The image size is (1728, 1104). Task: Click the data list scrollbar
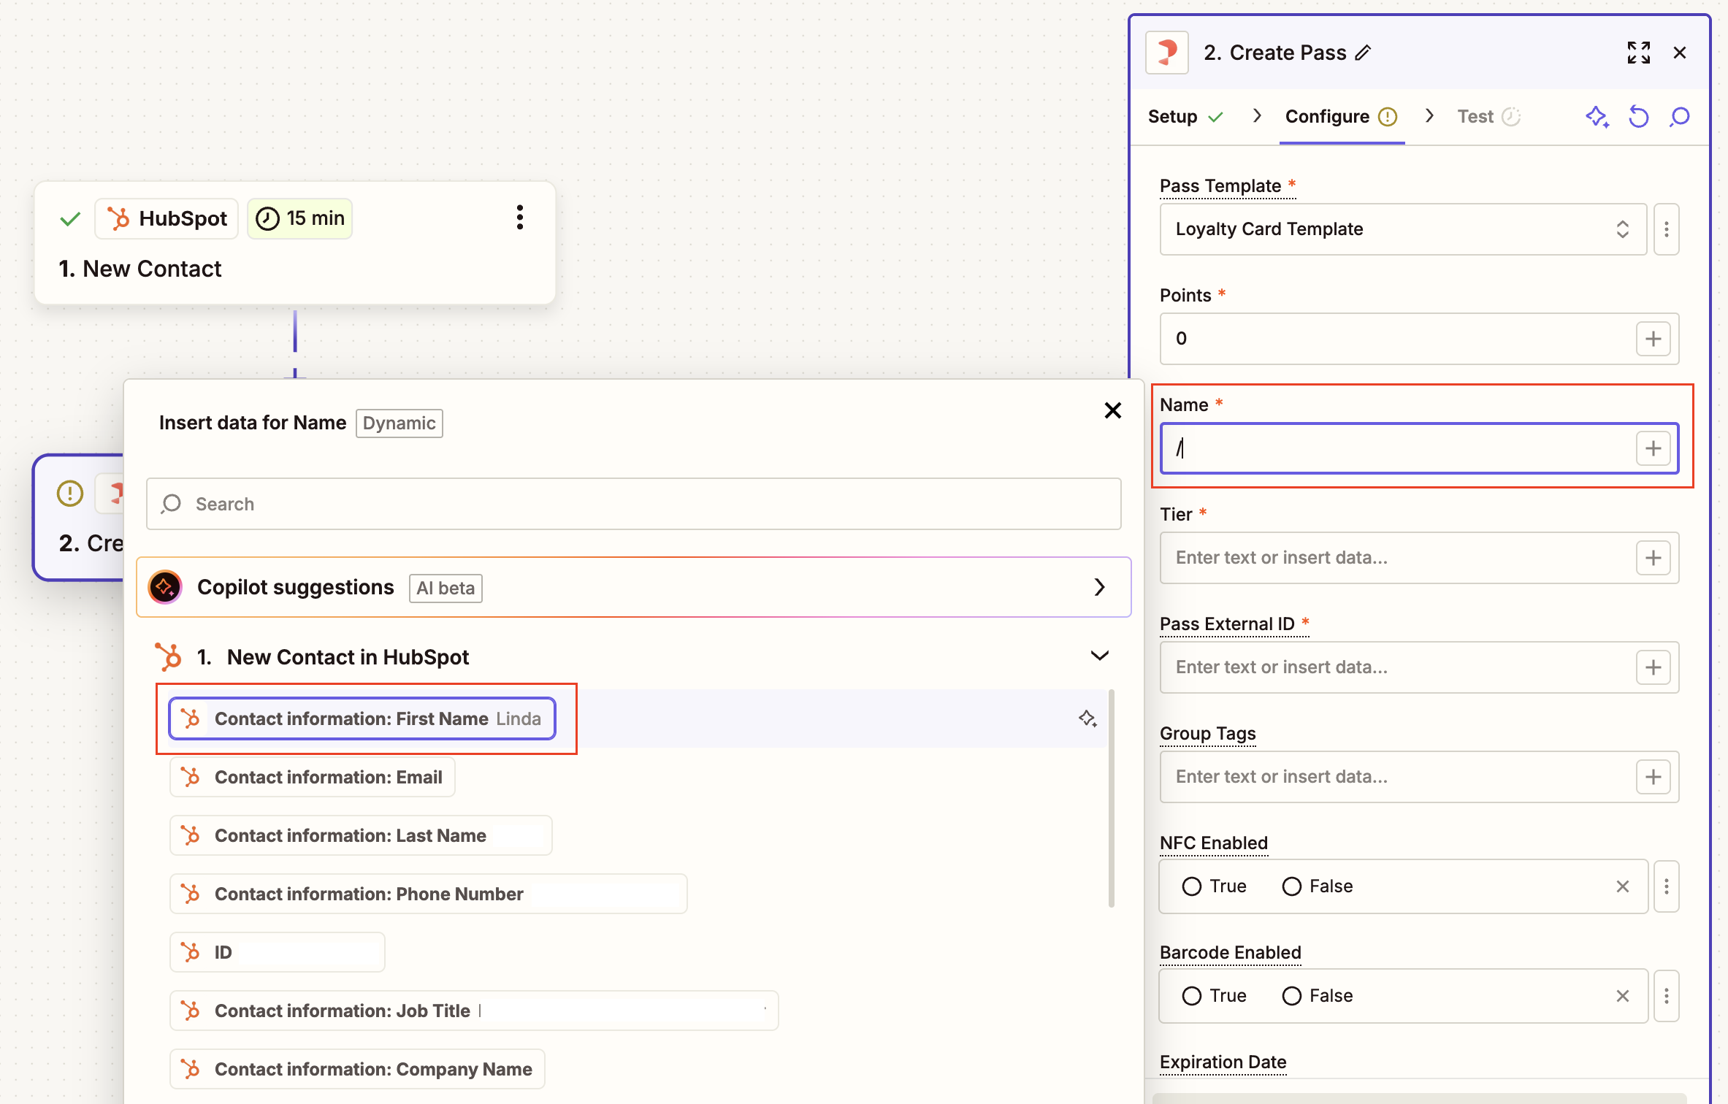(x=1112, y=797)
